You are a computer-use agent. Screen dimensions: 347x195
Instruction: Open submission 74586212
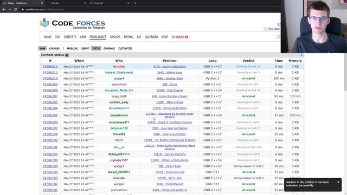pos(50,73)
